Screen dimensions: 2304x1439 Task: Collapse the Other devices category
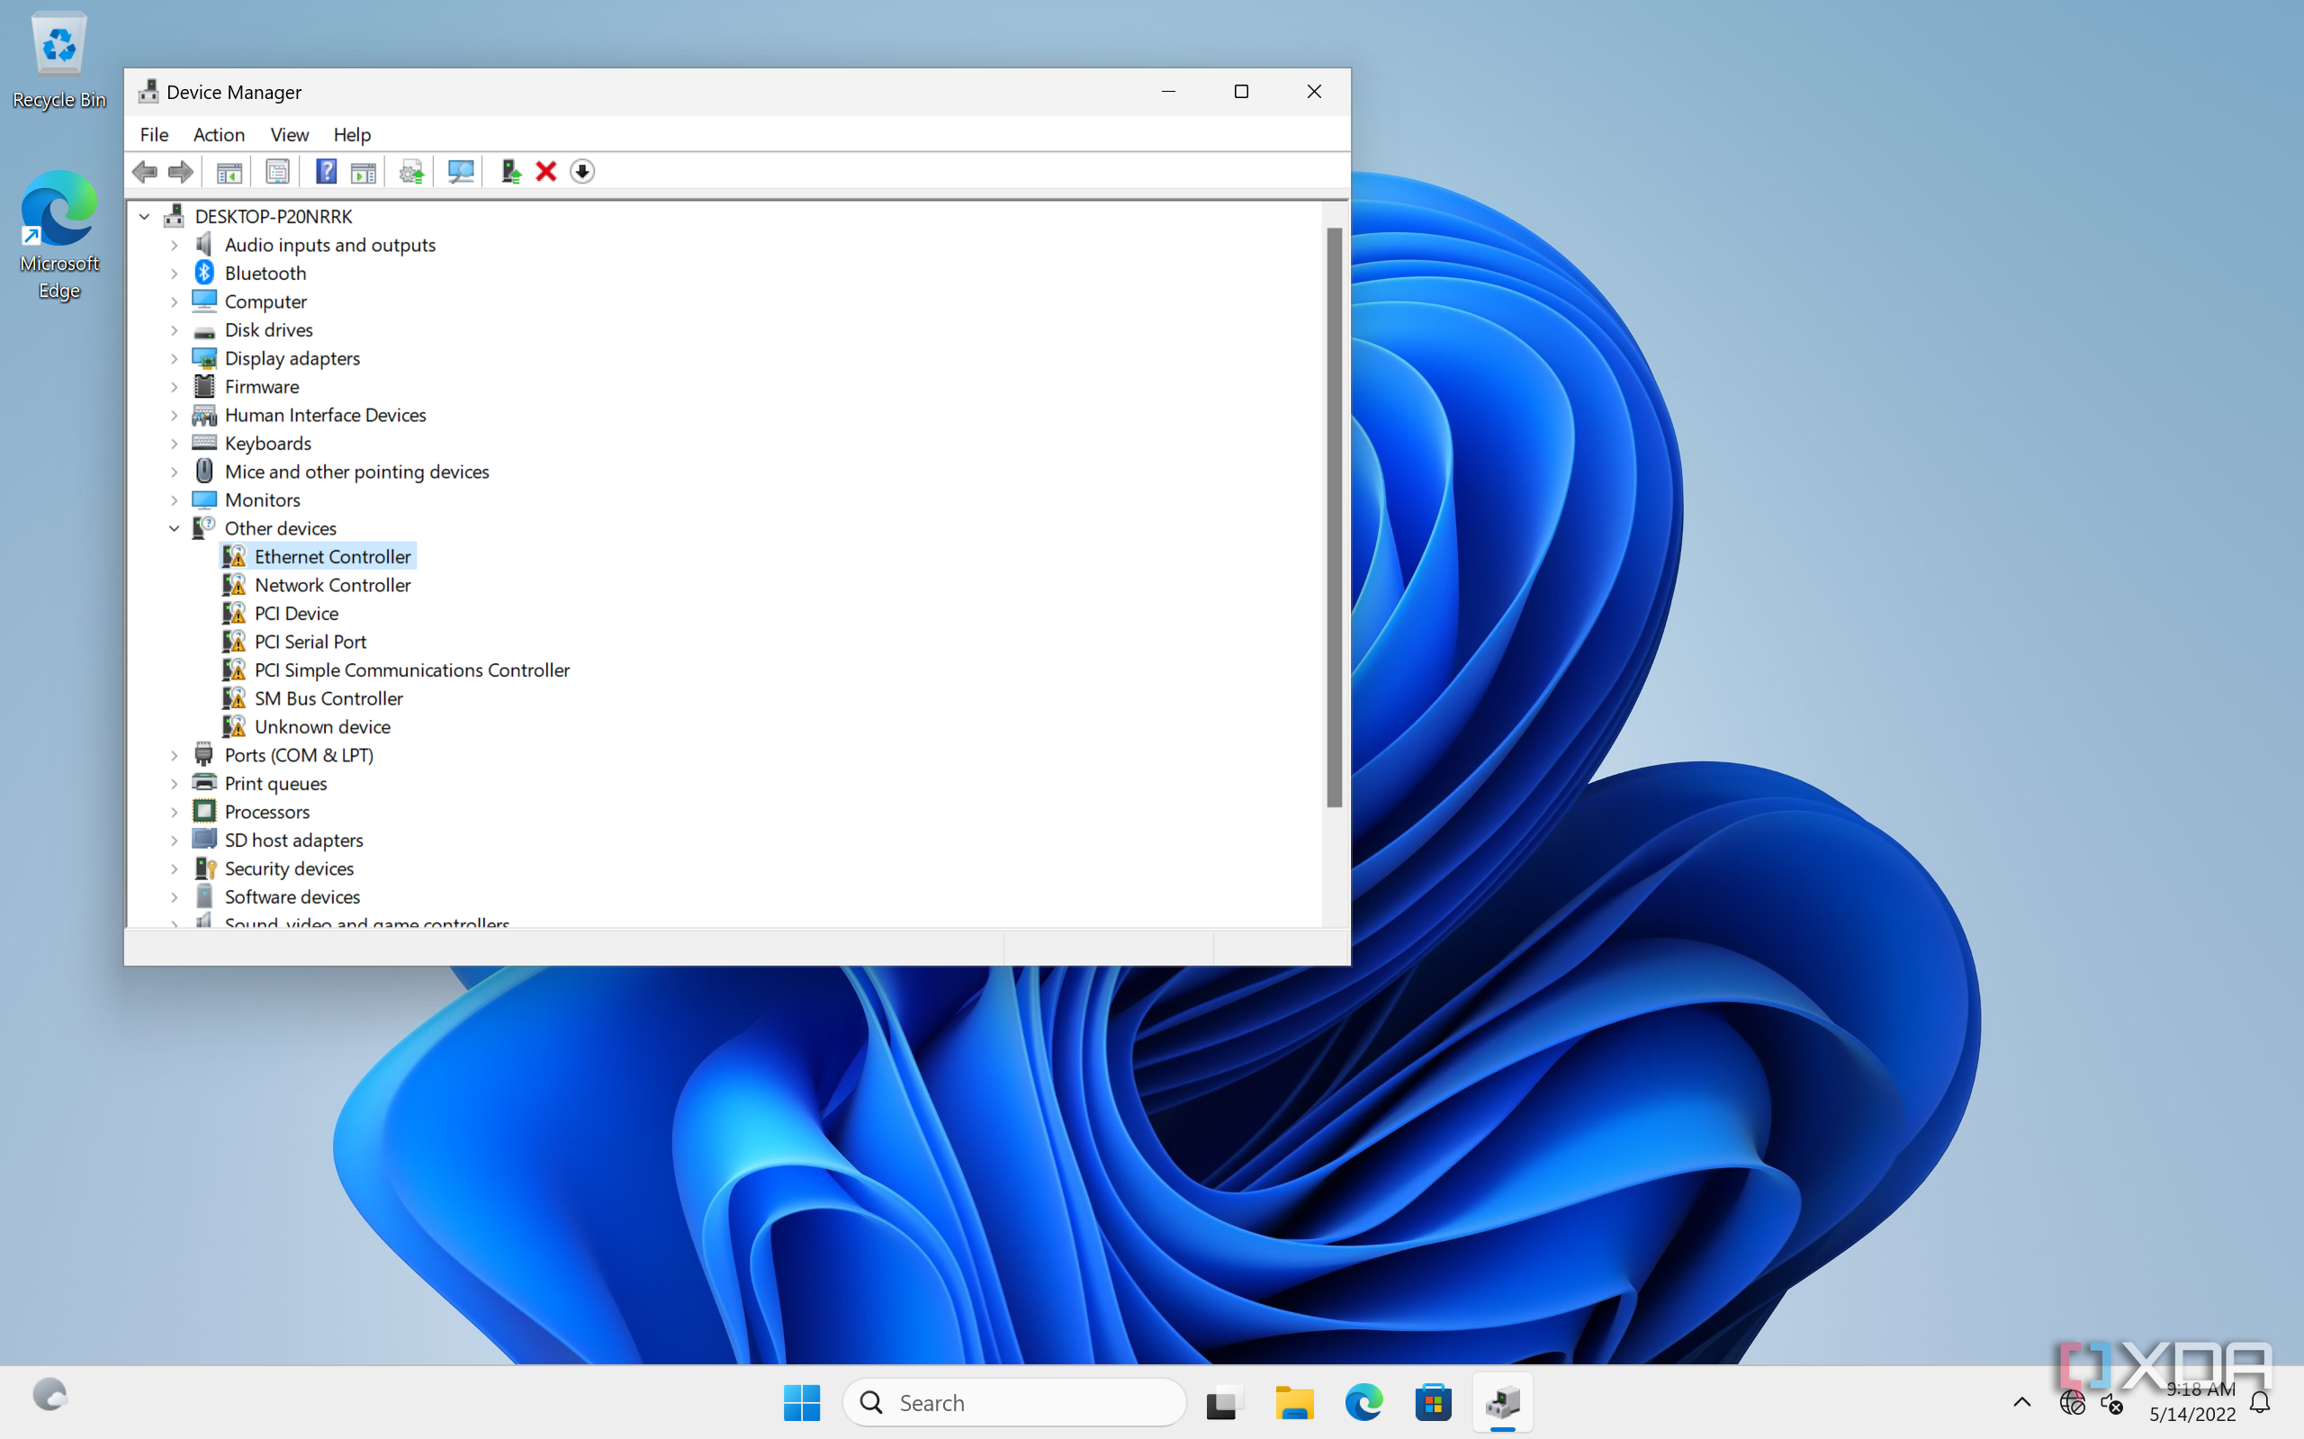click(x=175, y=528)
